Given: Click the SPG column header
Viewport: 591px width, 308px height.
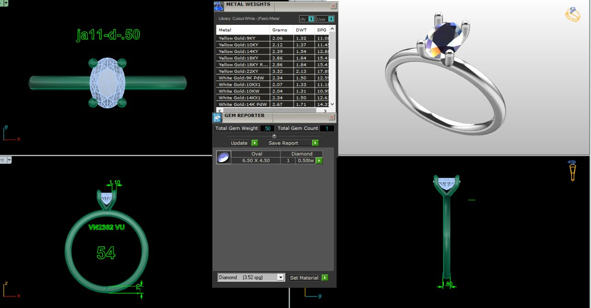Looking at the screenshot, I should pos(321,30).
